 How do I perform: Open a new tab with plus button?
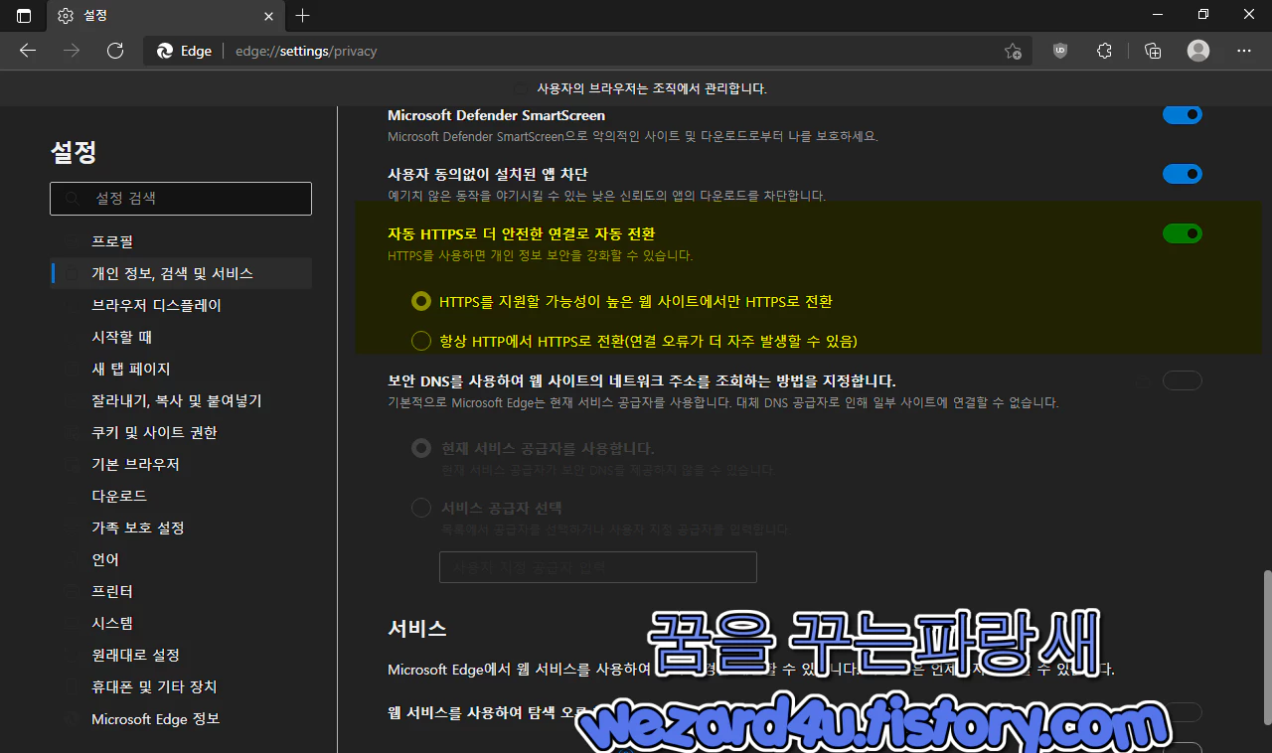(x=303, y=16)
